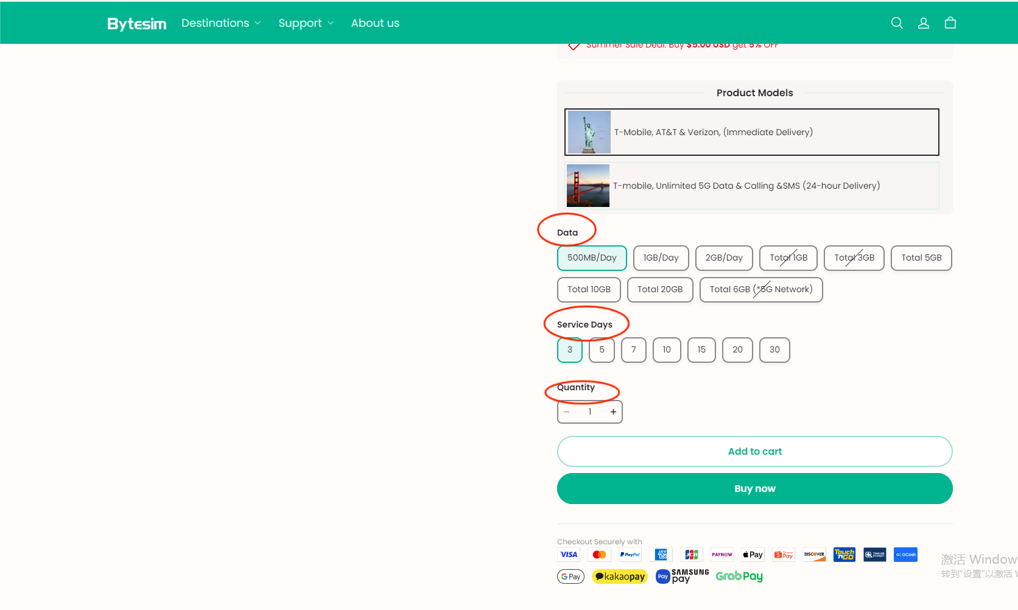Click the Samsung Pay icon
1018x610 pixels.
682,577
